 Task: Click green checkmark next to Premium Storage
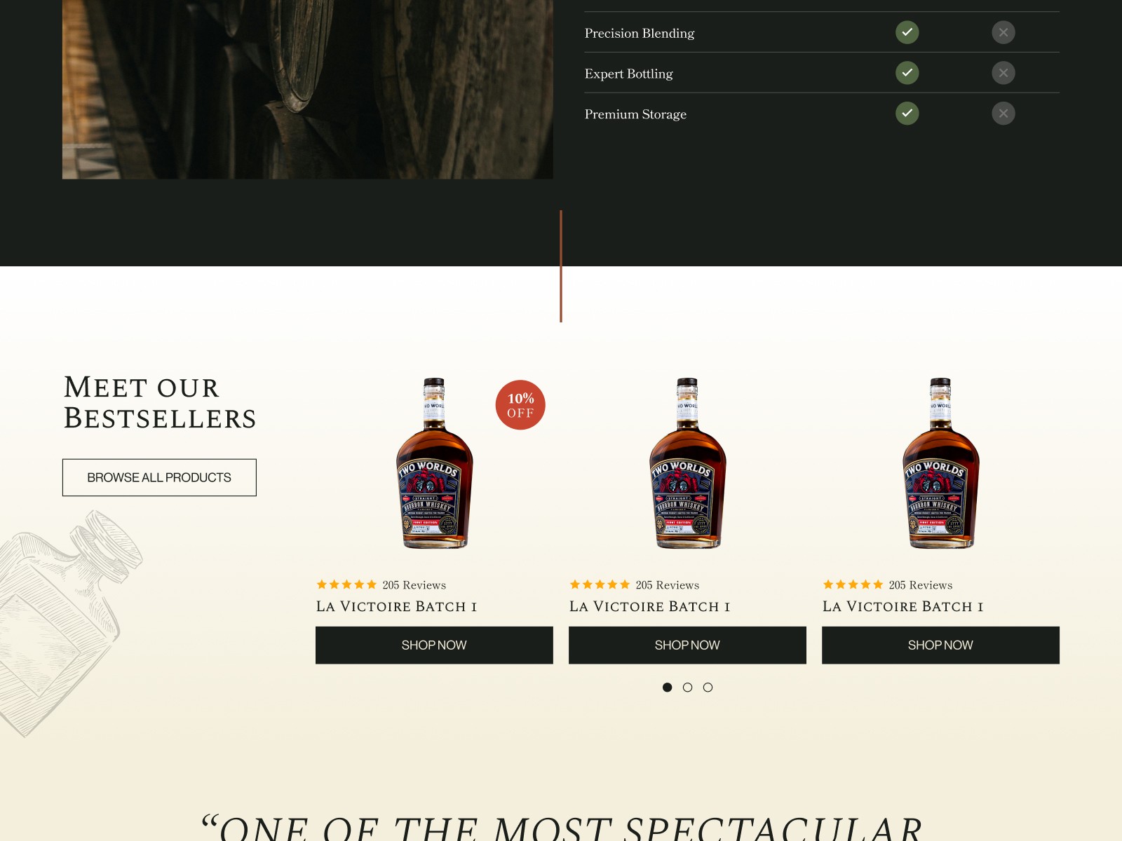[x=907, y=114]
